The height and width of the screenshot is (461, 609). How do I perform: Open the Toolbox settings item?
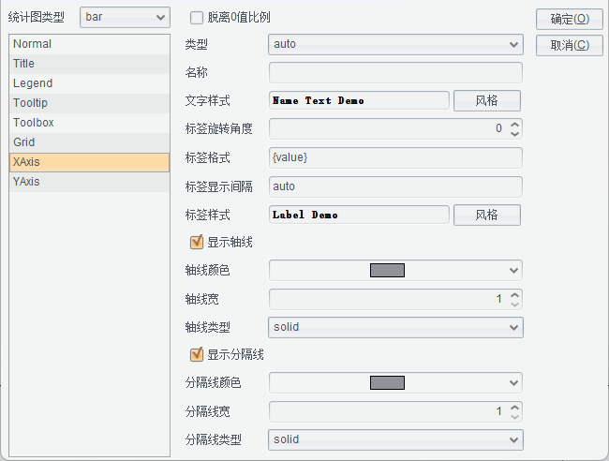88,123
